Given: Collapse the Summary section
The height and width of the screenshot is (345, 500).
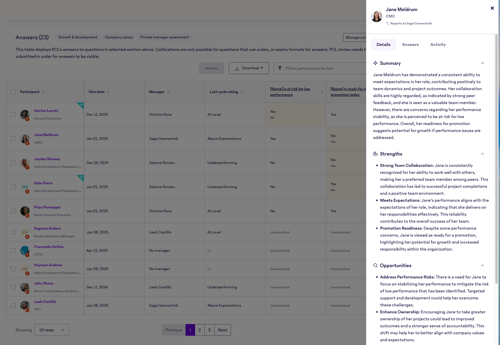Looking at the screenshot, I should coord(483,63).
